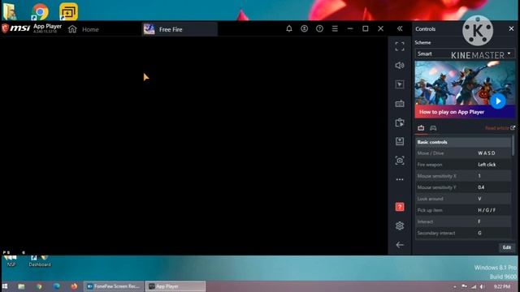This screenshot has height=292, width=520.
Task: Open the How to play on App Player thumbnail
Action: [x=465, y=89]
